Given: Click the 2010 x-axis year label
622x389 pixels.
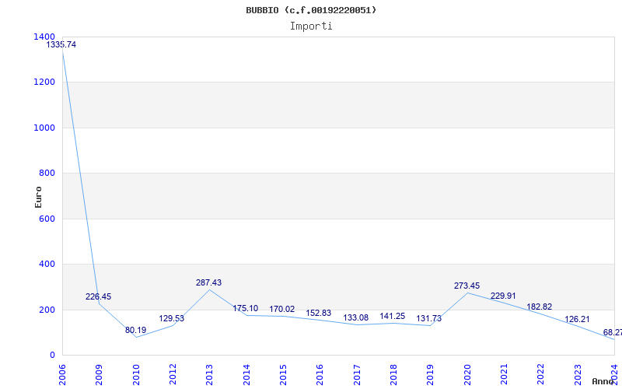Looking at the screenshot, I should point(135,375).
